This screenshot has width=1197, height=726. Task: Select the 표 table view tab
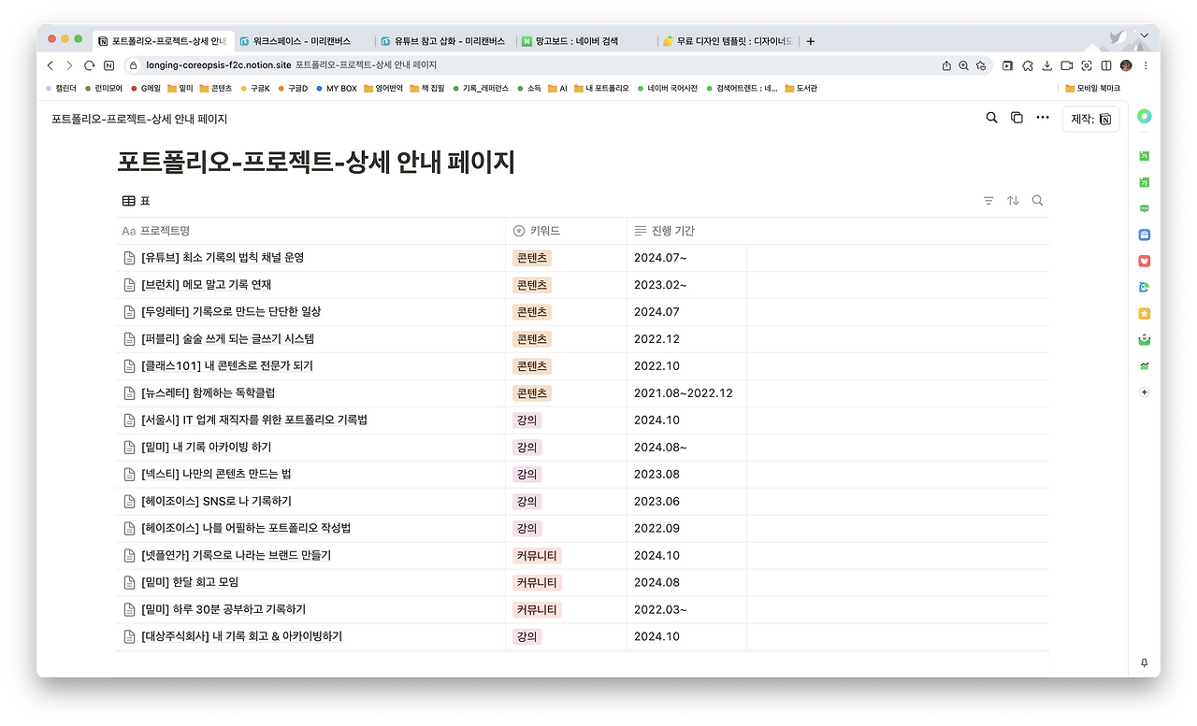coord(134,200)
